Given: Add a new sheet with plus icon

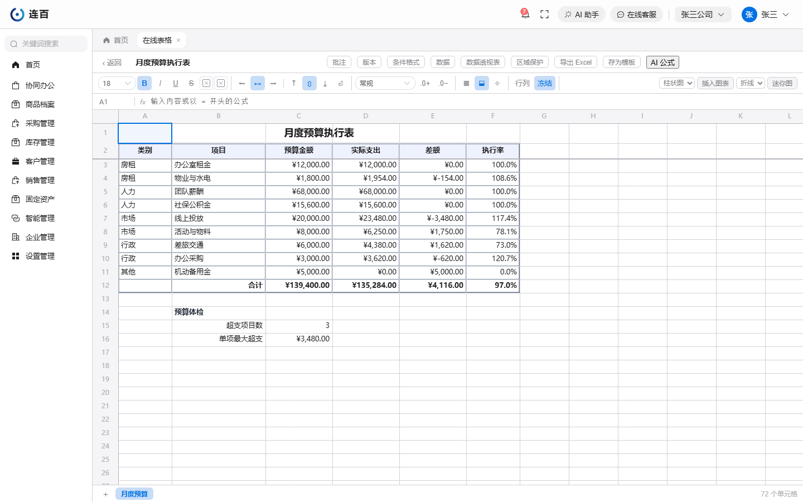Looking at the screenshot, I should [x=105, y=494].
